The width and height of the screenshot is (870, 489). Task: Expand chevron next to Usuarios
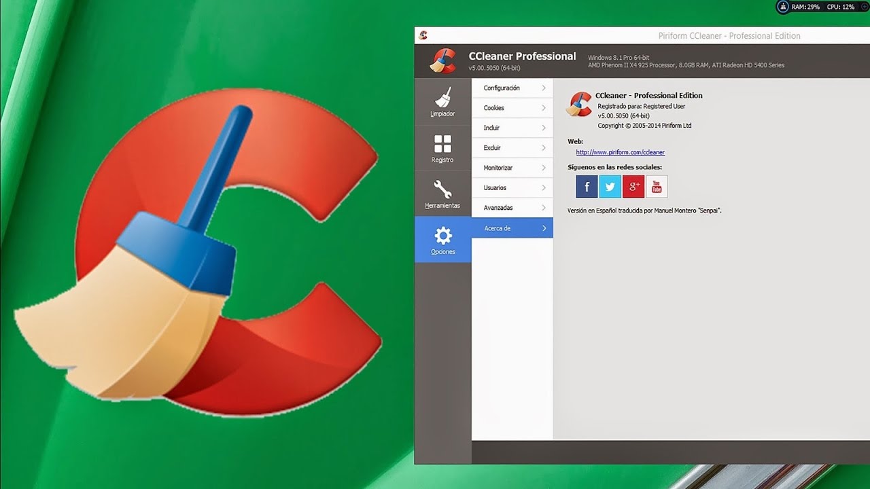point(544,187)
